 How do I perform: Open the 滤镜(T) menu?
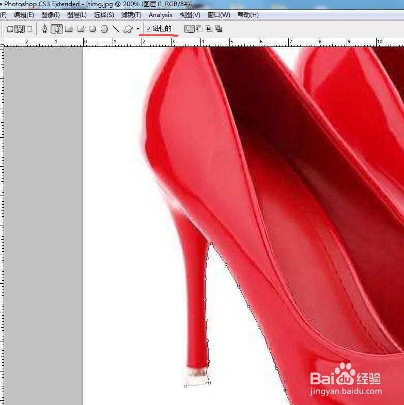click(x=131, y=15)
